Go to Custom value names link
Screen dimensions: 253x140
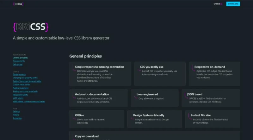click(22, 85)
